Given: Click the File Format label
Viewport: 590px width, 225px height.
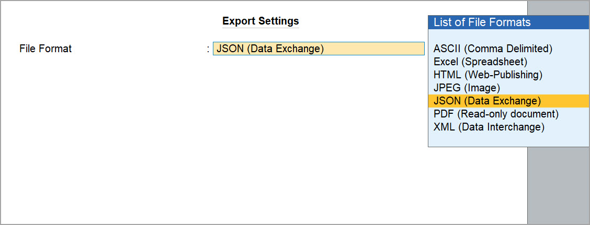Looking at the screenshot, I should [46, 49].
